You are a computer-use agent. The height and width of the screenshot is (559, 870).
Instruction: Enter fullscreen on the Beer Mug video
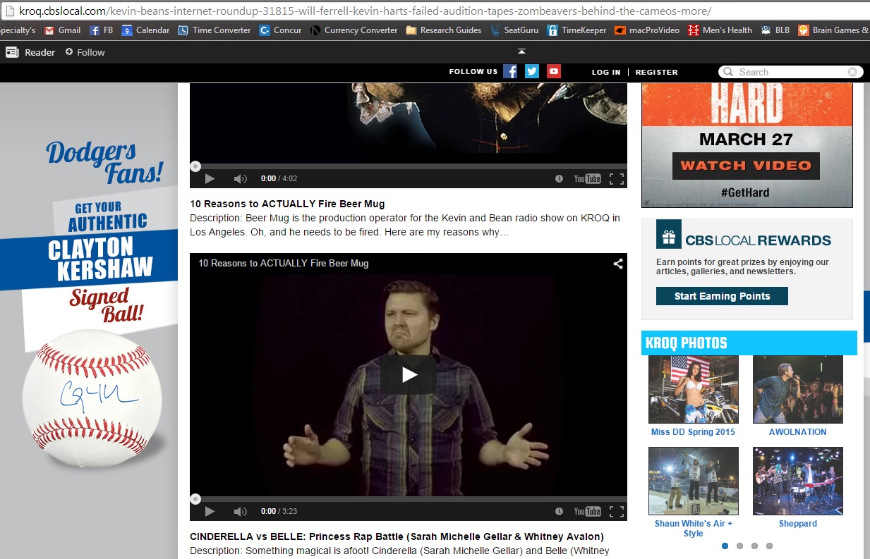616,511
